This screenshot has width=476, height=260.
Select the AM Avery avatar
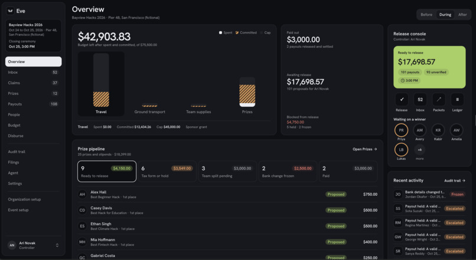tap(419, 130)
